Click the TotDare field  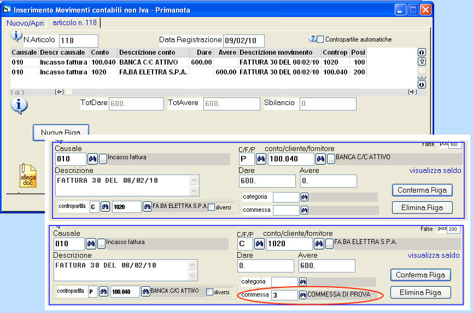[136, 104]
